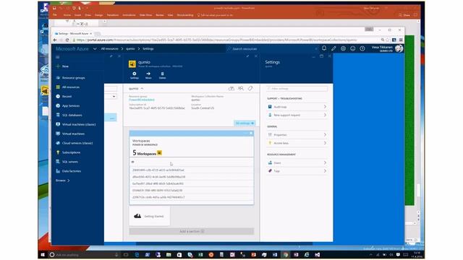Image resolution: width=463 pixels, height=260 pixels.
Task: Click All resources in the breadcrumb
Action: coord(109,48)
